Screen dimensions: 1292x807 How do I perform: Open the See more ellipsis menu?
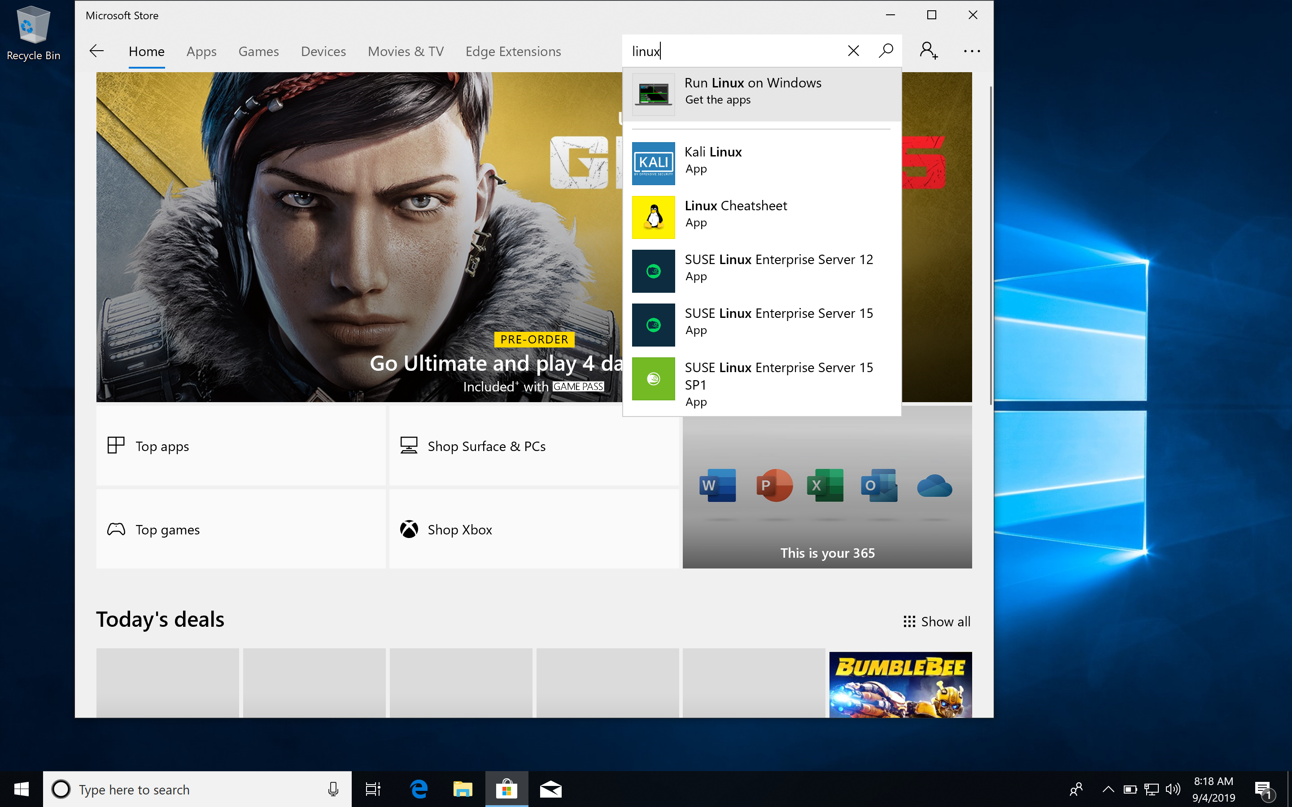pos(972,51)
